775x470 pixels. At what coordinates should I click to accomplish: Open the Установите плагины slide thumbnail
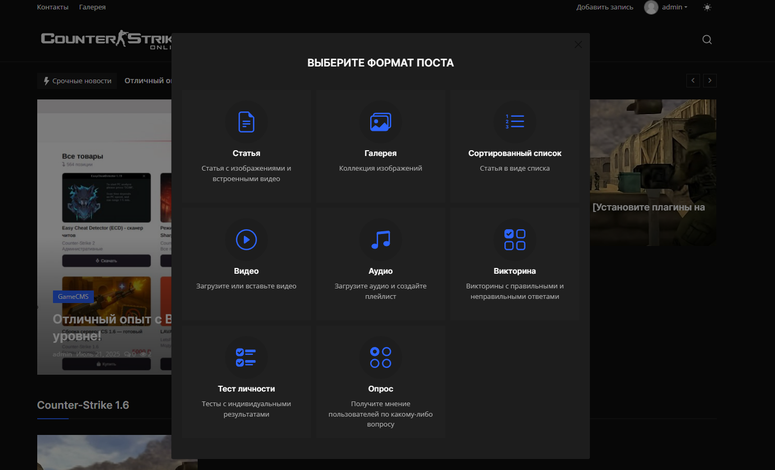point(653,173)
